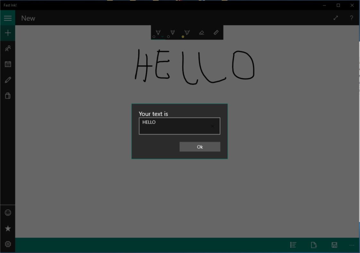Screen dimensions: 360x253
Task: Open the saved inks list
Action: pos(293,245)
